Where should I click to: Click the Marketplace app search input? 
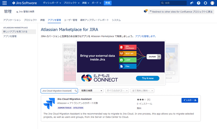click(59, 91)
